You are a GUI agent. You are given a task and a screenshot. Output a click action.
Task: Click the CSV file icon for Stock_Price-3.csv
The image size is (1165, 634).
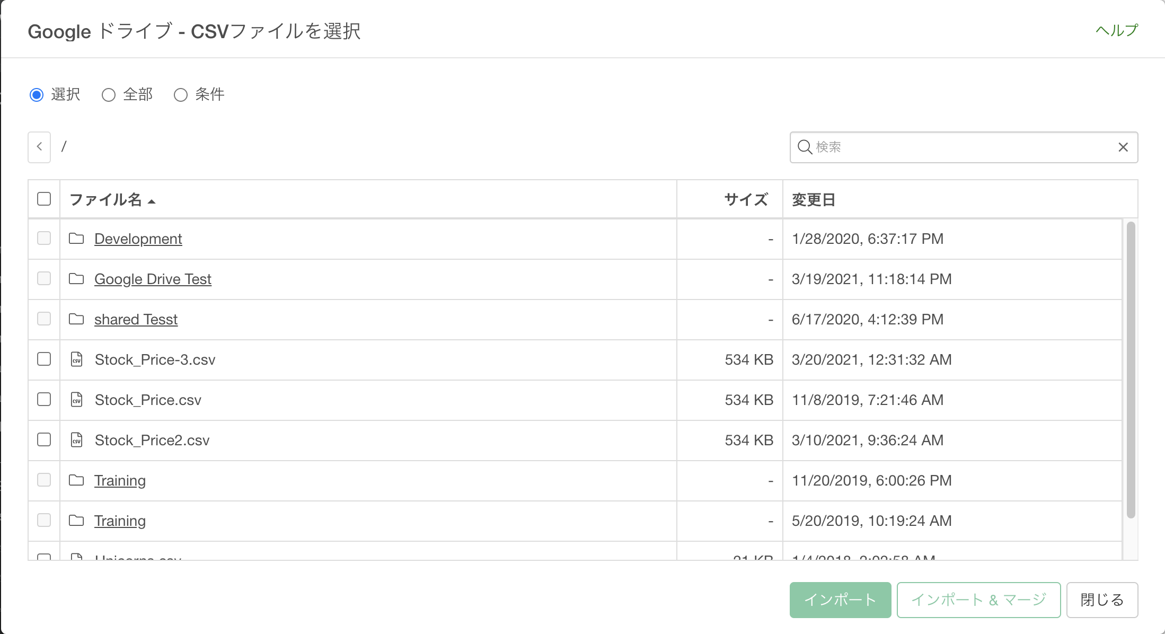pyautogui.click(x=77, y=359)
